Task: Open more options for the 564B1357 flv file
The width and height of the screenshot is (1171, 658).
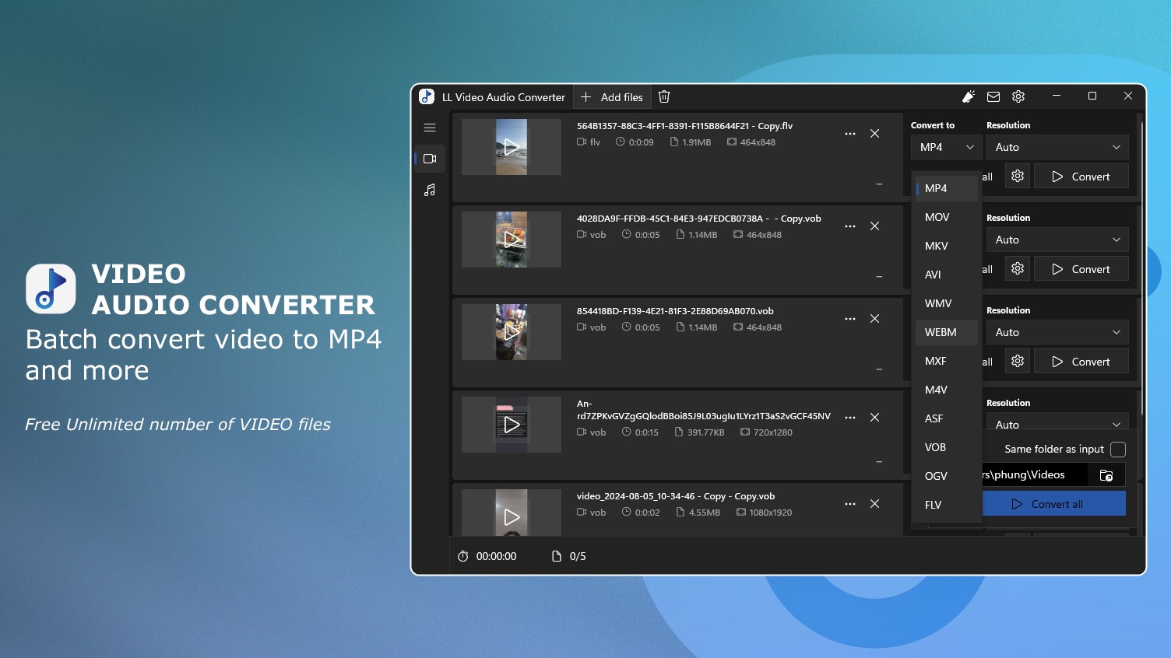Action: (850, 134)
